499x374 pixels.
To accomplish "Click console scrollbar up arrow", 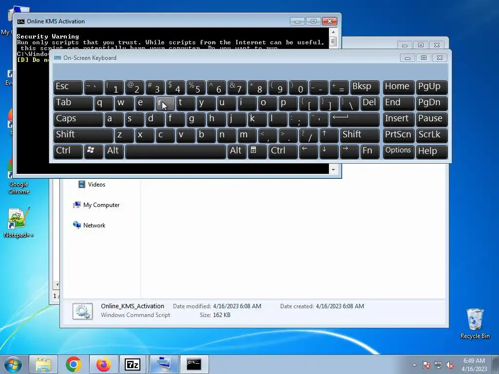I will pyautogui.click(x=333, y=32).
